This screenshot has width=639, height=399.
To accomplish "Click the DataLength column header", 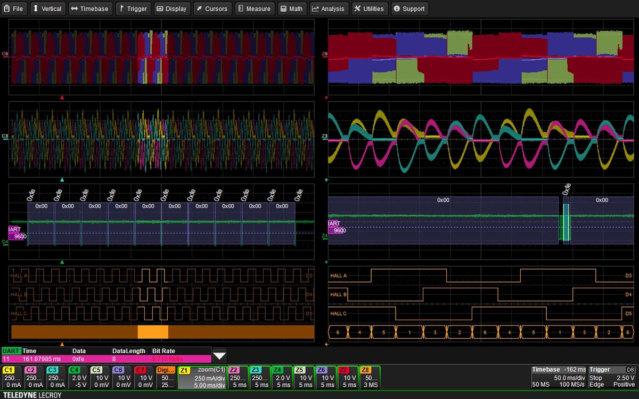I will 128,351.
